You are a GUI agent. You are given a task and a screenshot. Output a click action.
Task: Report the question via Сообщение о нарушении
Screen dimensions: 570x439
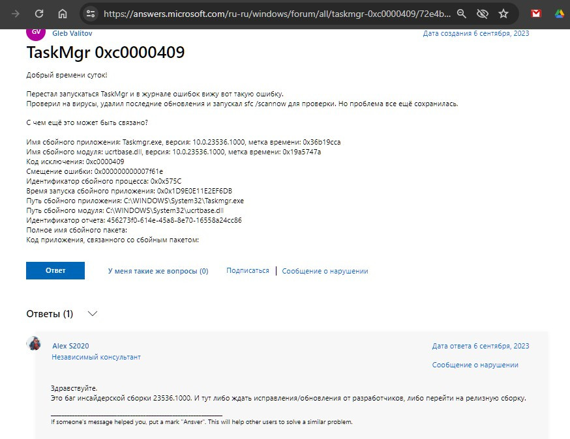click(x=325, y=271)
